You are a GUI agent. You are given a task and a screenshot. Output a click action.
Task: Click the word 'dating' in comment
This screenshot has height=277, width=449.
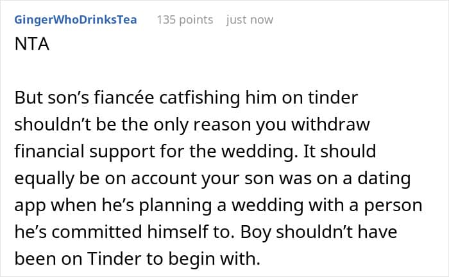click(x=384, y=179)
